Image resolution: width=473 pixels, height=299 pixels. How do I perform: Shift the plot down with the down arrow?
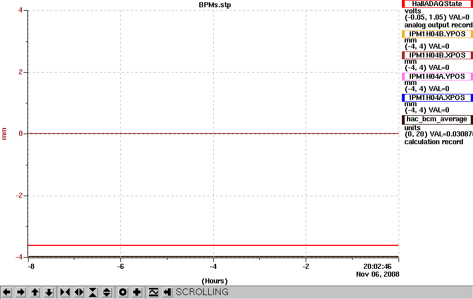[x=49, y=292]
